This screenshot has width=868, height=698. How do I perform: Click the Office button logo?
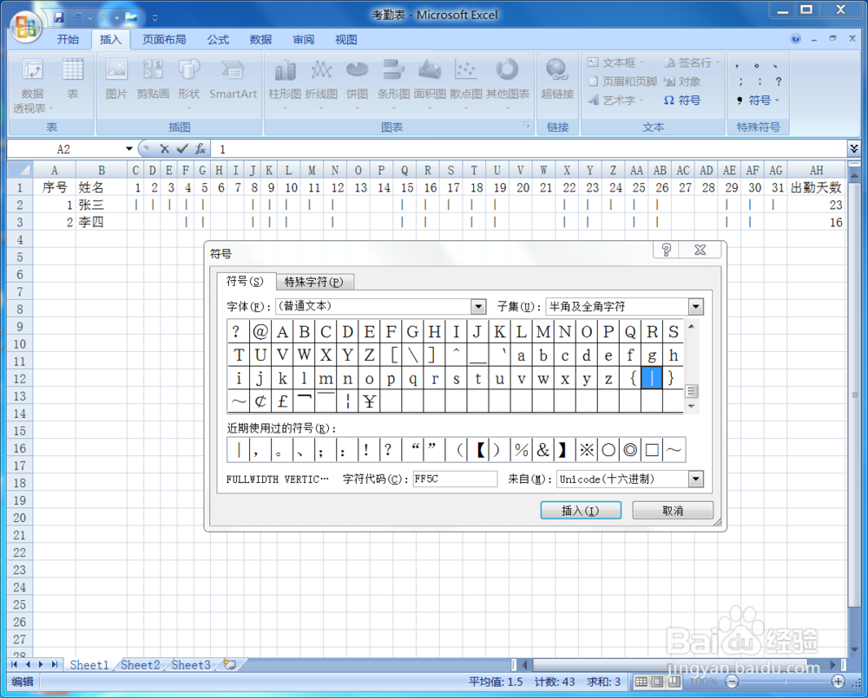(x=26, y=27)
